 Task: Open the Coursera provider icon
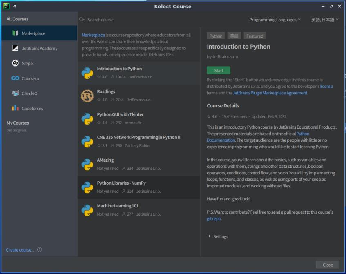[15, 78]
